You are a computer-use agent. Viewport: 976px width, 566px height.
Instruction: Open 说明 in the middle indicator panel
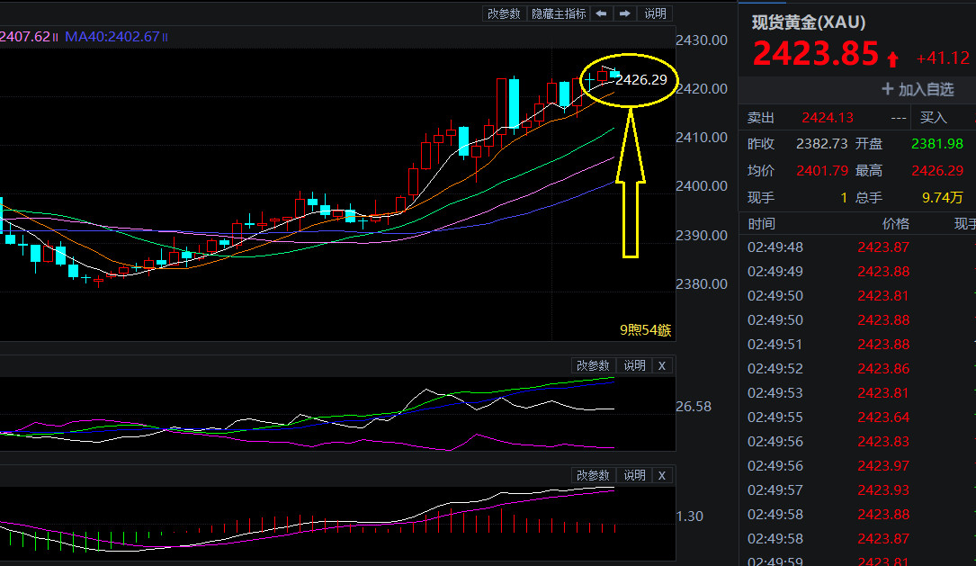[634, 365]
